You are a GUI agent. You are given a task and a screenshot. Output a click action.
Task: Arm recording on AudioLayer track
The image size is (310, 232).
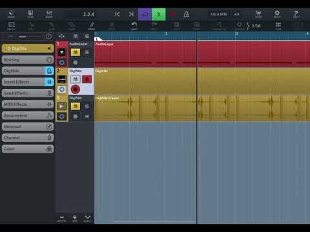click(75, 63)
